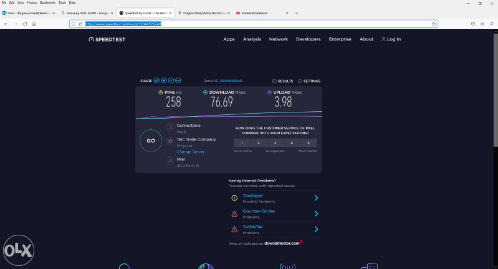
Task: Expand the Counter-Strike outage chevron
Action: tap(317, 214)
